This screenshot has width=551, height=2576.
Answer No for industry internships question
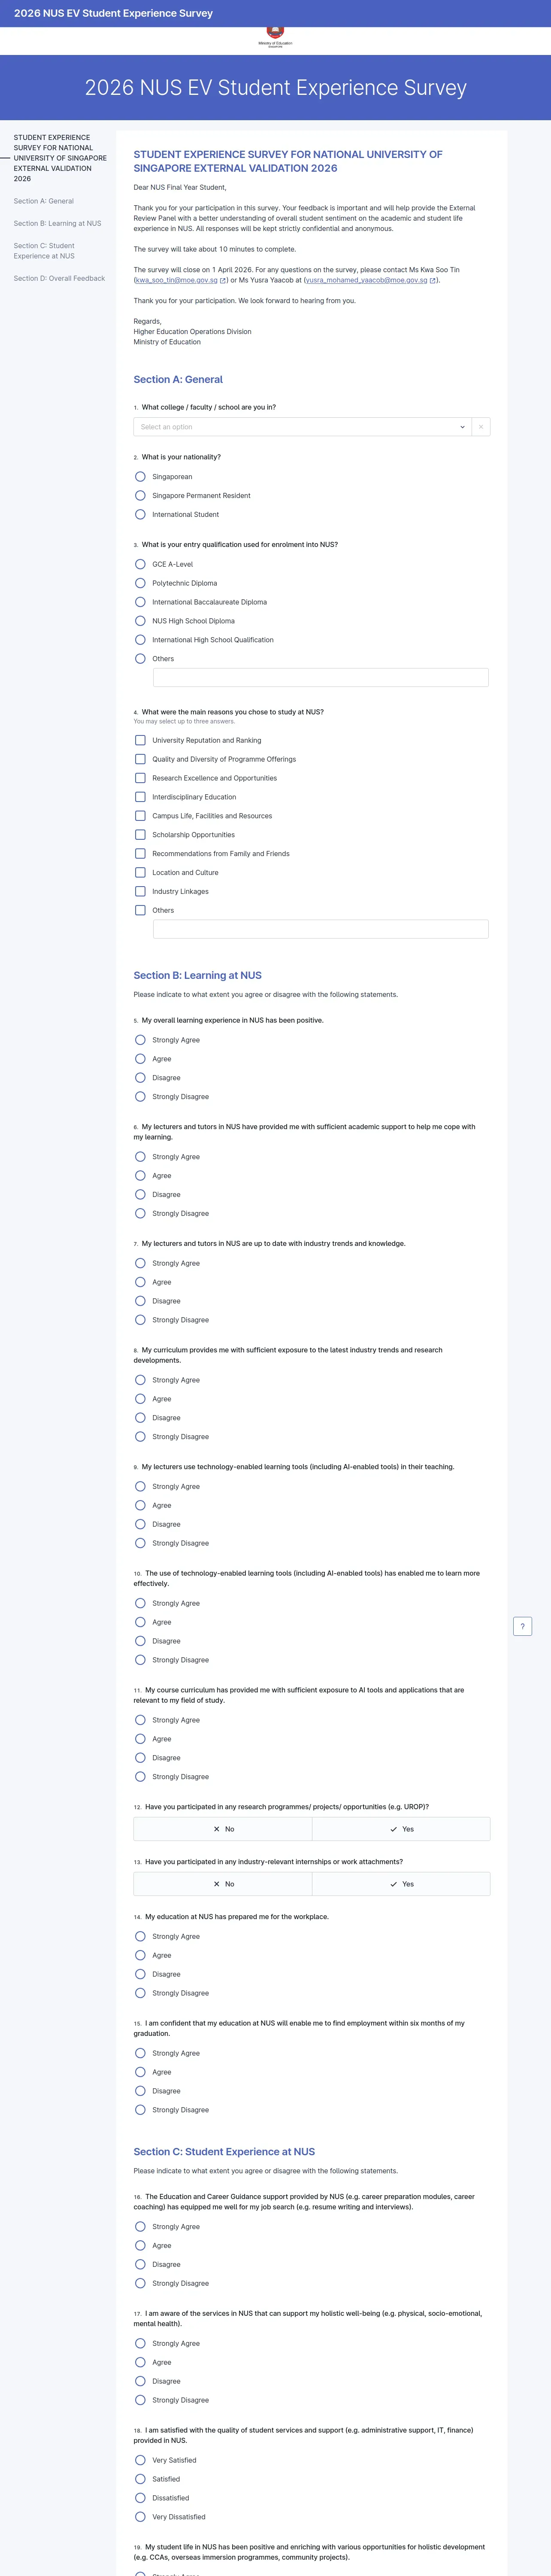223,1884
